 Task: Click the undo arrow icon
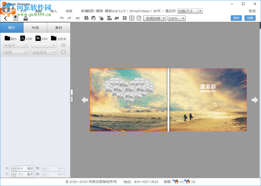point(62,18)
